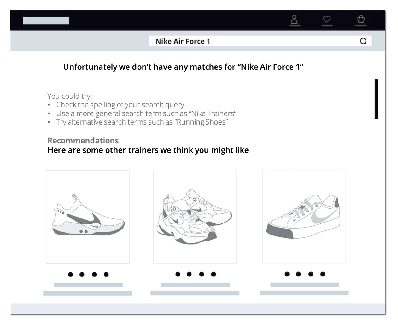
Task: Click the upper placeholder title bar below the basketball sneaker
Action: (88, 285)
